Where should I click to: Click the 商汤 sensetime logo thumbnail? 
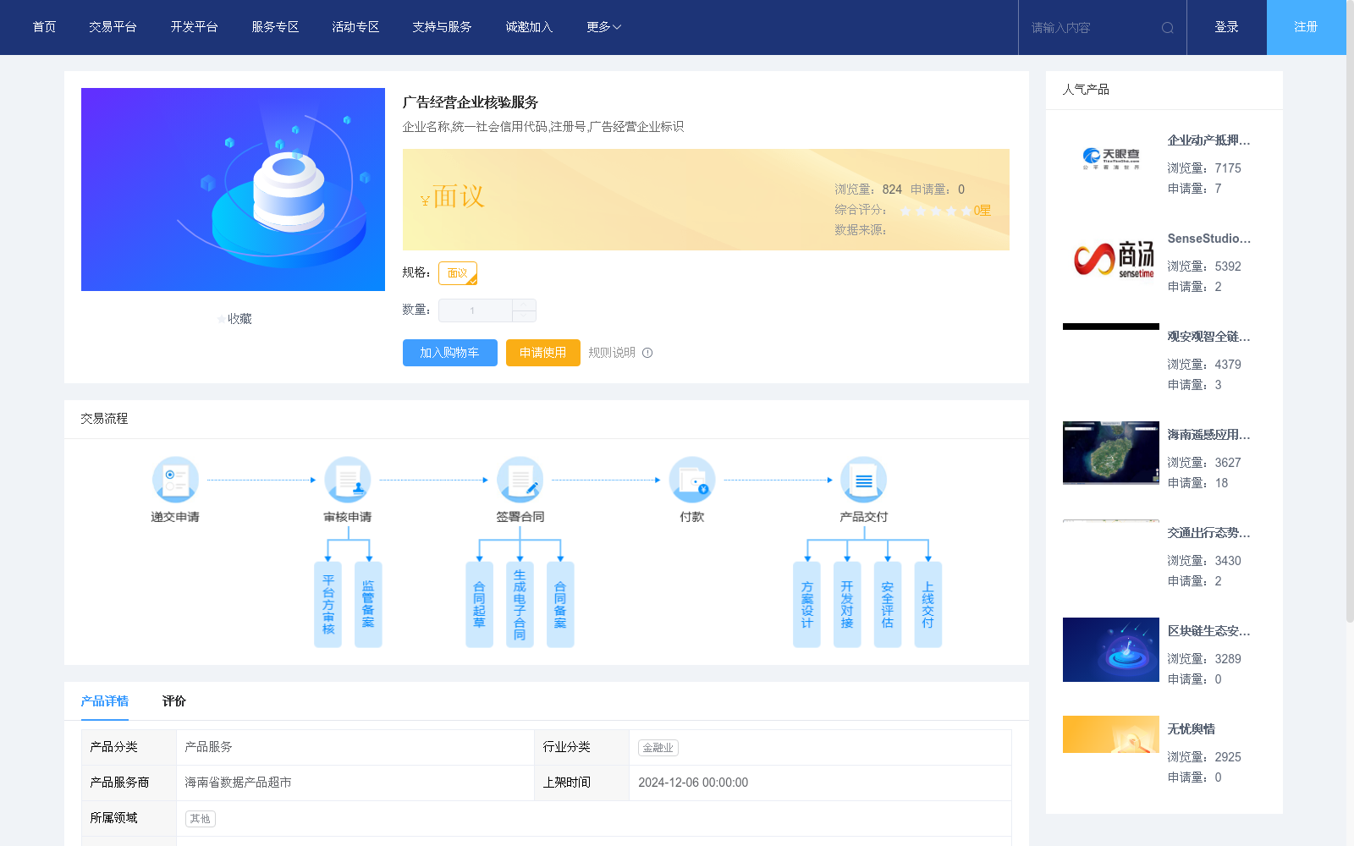pos(1111,257)
